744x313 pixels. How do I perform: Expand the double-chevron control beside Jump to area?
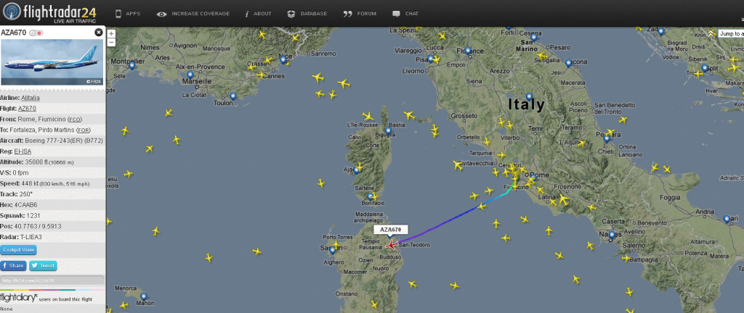711,33
